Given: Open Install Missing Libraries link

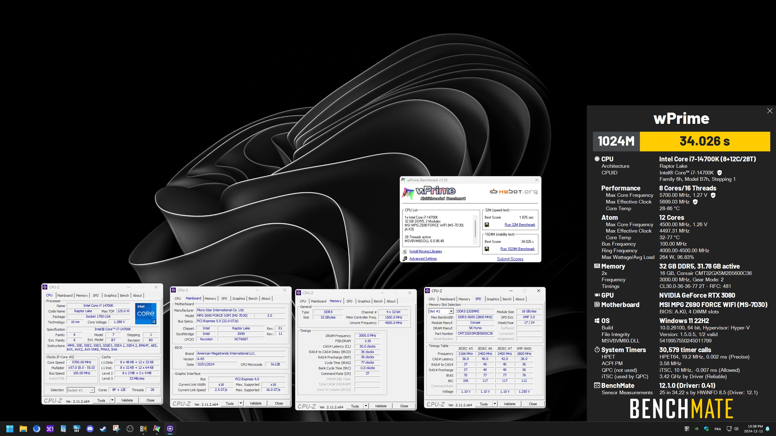Looking at the screenshot, I should [426, 251].
